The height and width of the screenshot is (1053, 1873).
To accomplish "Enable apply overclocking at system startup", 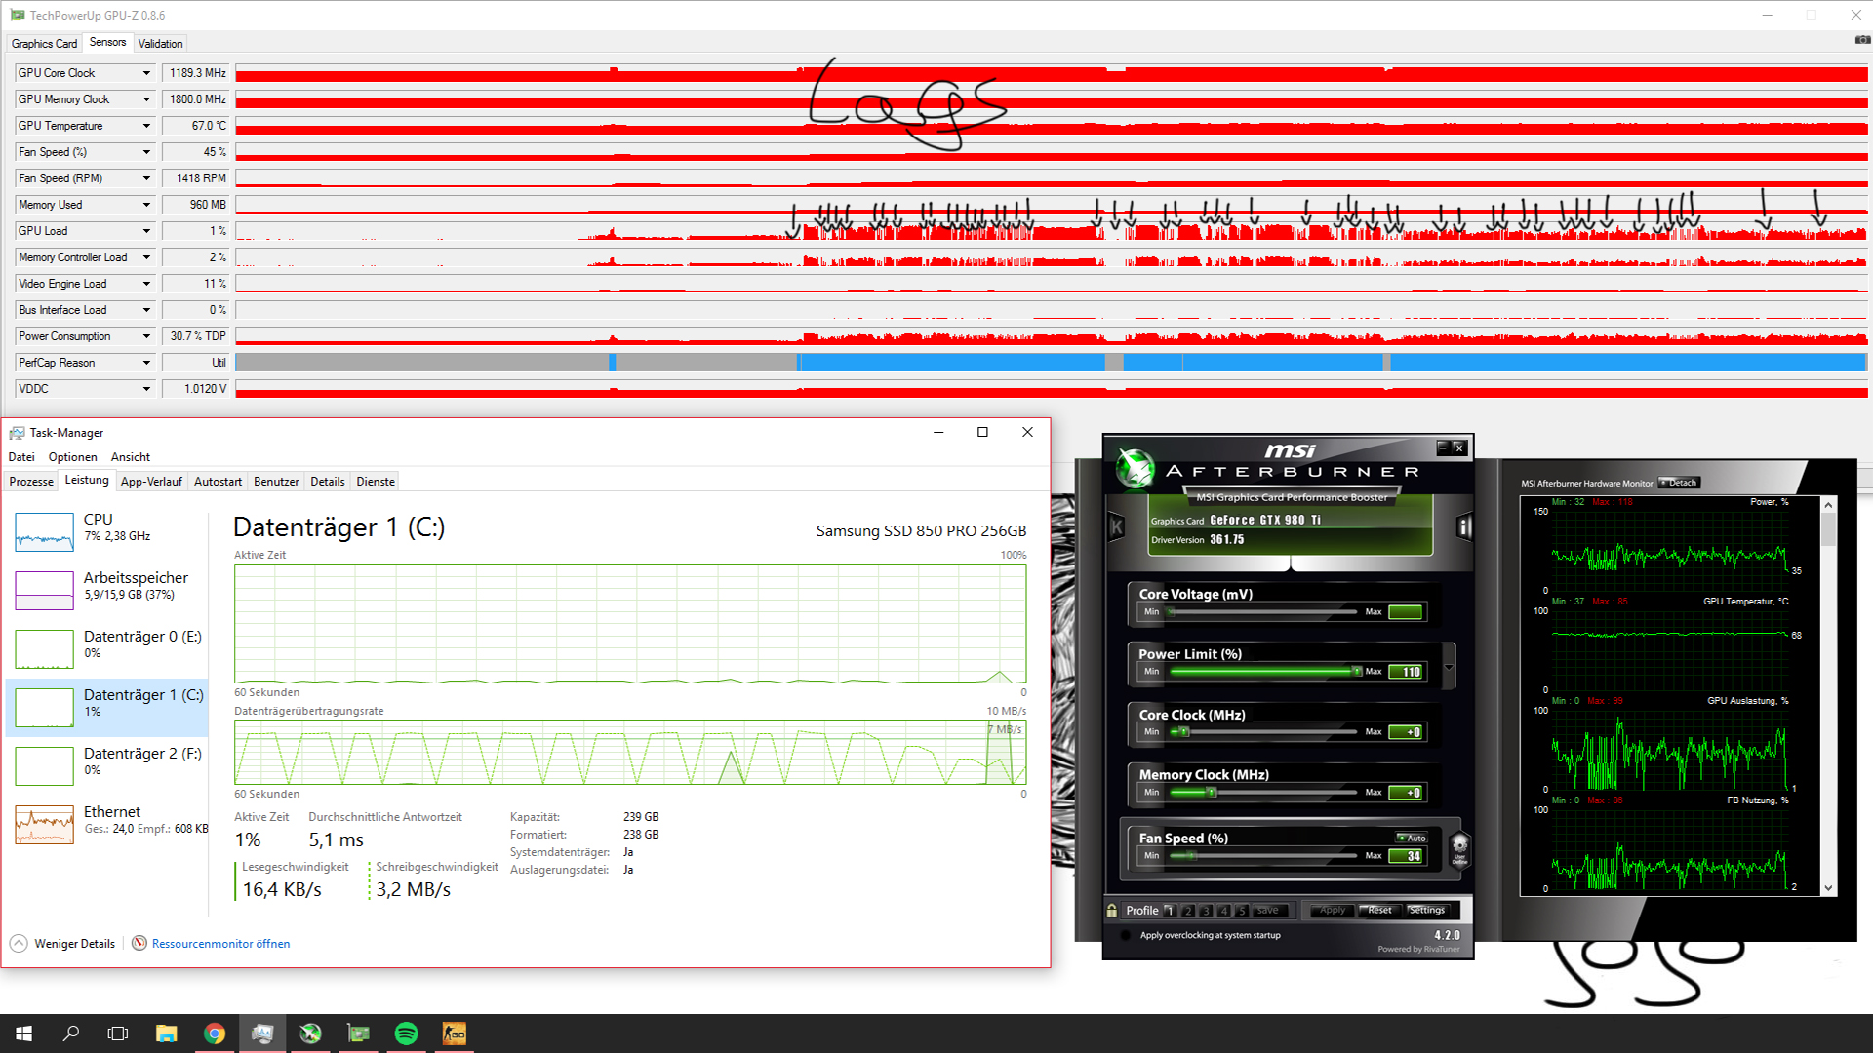I will [1126, 935].
